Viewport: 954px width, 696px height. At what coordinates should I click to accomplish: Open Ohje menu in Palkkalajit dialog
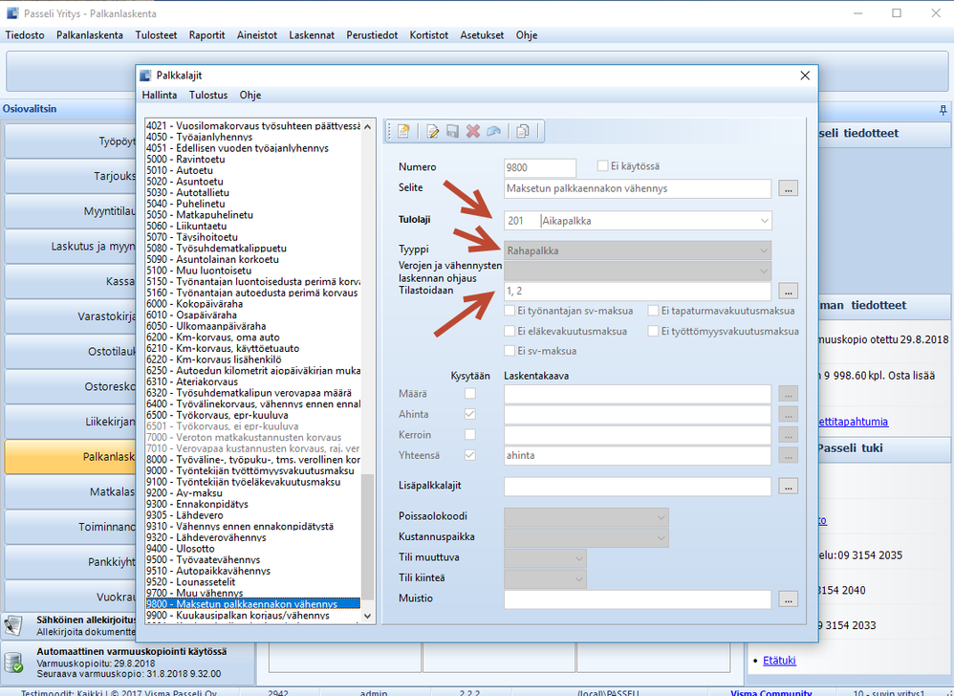coord(250,95)
